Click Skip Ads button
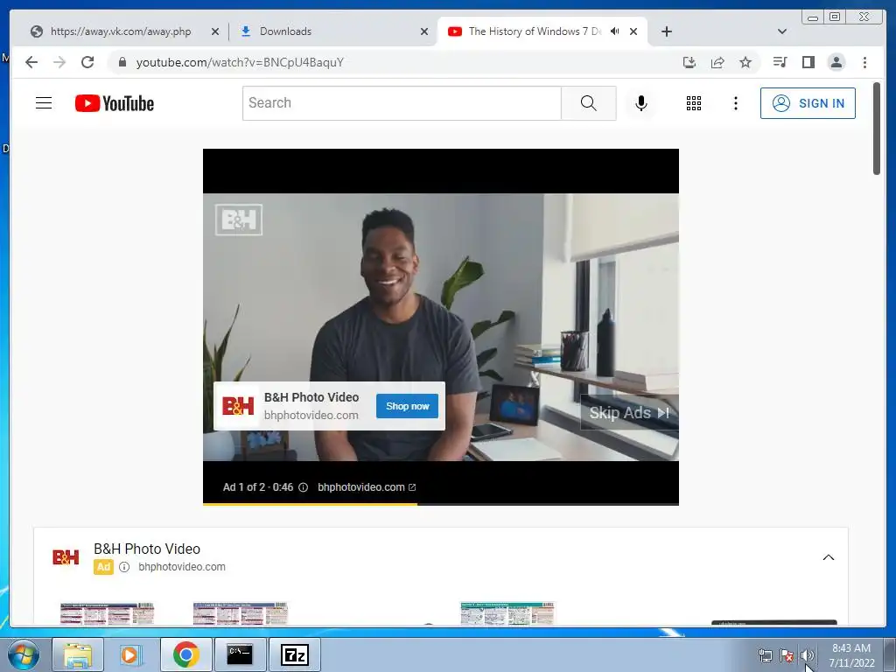Viewport: 896px width, 672px height. 630,413
